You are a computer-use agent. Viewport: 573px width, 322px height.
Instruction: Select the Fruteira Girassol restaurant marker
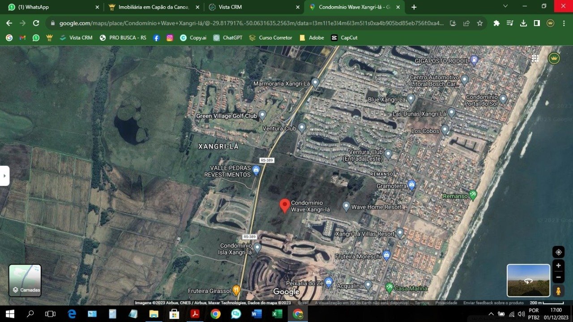coord(236,290)
